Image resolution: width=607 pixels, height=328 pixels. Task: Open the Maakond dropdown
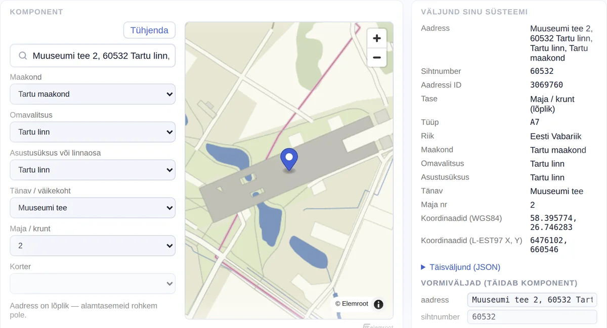[x=93, y=94]
